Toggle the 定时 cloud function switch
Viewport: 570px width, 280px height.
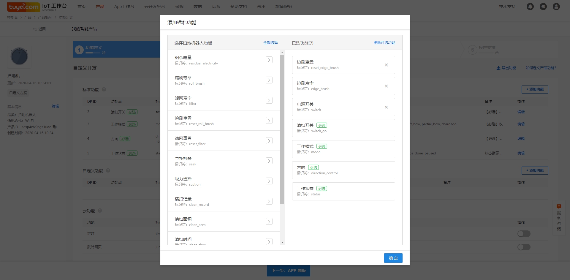[524, 234]
